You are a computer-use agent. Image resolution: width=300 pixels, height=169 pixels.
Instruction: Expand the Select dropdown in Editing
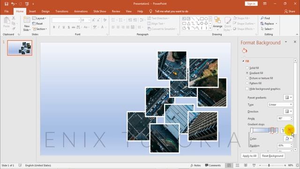[267, 29]
